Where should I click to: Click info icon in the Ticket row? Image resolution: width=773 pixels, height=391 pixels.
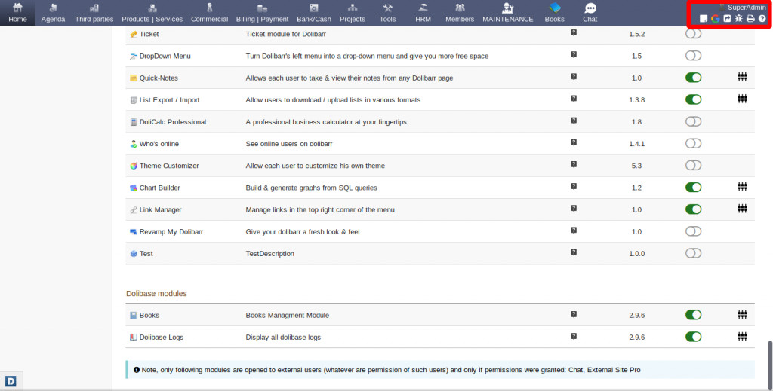tap(574, 32)
